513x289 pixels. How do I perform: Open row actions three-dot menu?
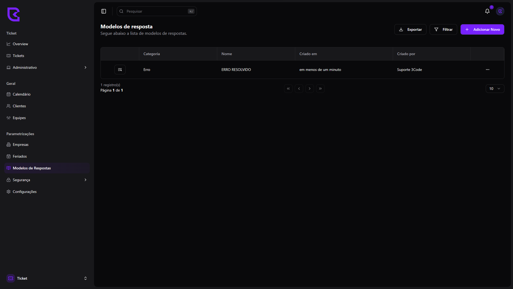coord(488,70)
